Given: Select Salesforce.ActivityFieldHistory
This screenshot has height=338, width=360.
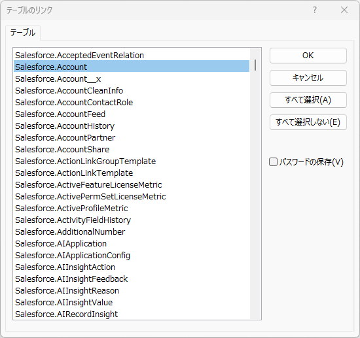Looking at the screenshot, I should click(132, 220).
